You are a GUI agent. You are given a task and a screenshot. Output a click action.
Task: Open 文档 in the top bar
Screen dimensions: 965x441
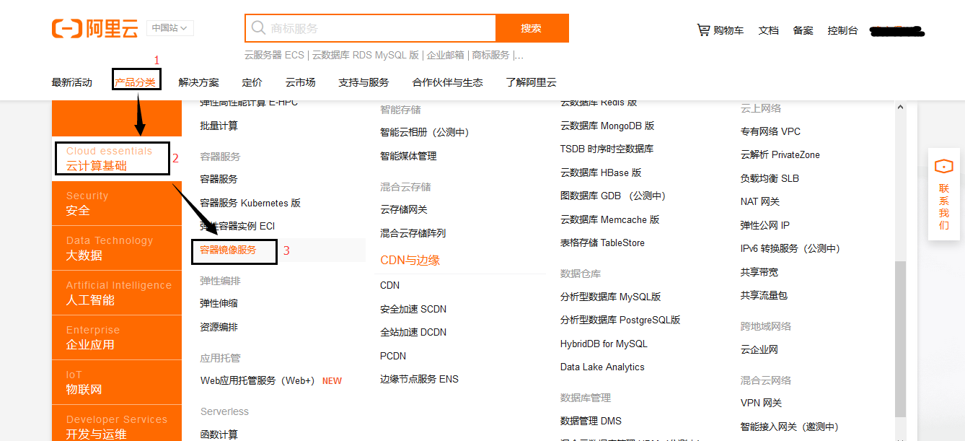pos(769,30)
